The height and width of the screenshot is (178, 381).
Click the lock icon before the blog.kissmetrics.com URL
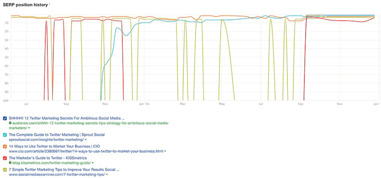[x=10, y=162]
